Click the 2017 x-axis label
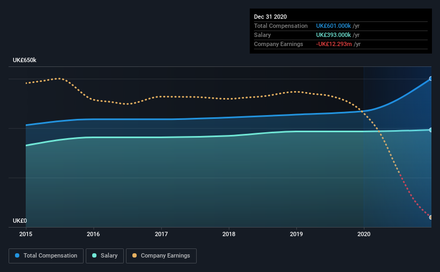This screenshot has width=440, height=272. point(161,234)
